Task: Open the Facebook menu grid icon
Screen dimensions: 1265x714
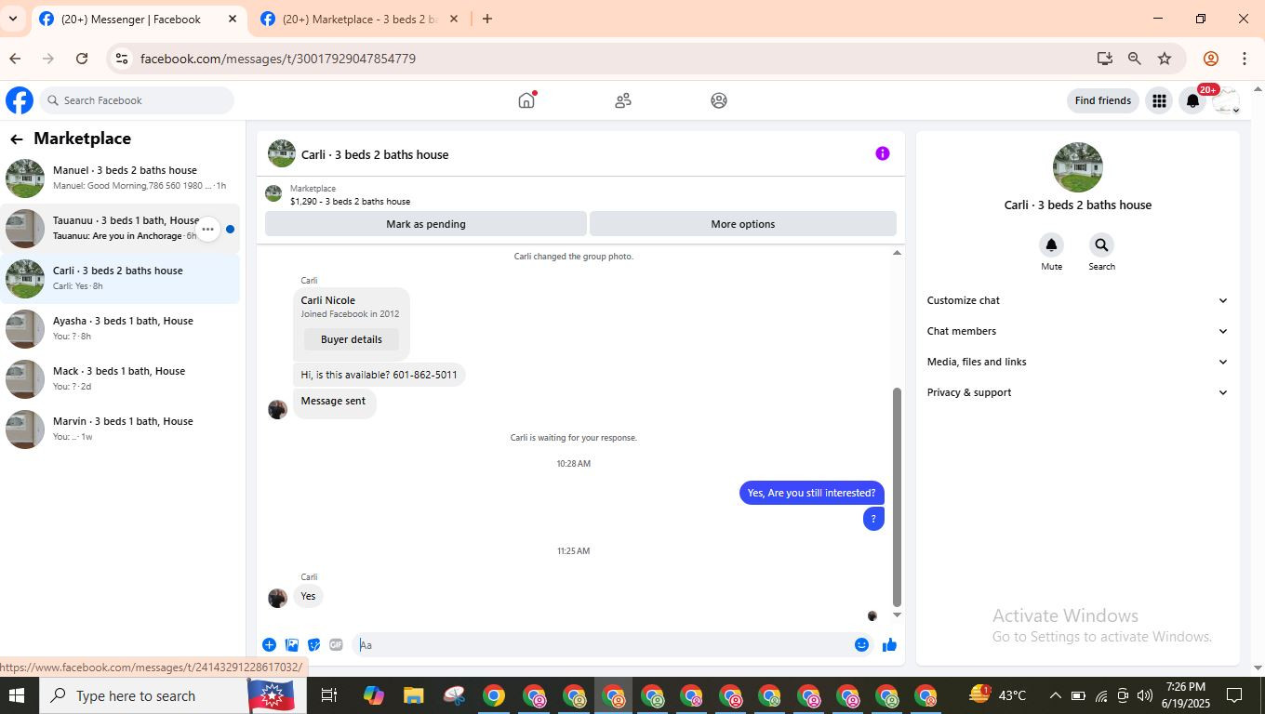Action: (1159, 100)
